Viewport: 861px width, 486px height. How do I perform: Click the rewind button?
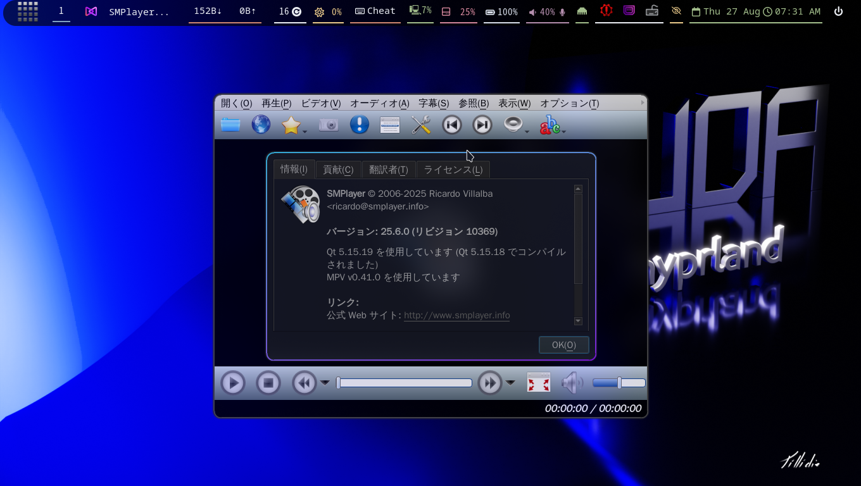tap(304, 383)
